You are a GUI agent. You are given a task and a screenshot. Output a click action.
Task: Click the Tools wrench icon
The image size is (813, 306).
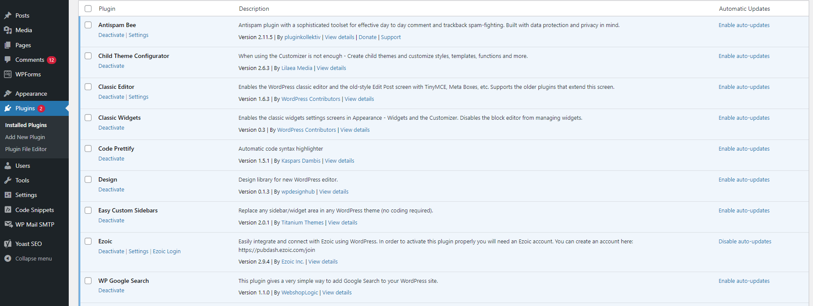click(x=8, y=180)
